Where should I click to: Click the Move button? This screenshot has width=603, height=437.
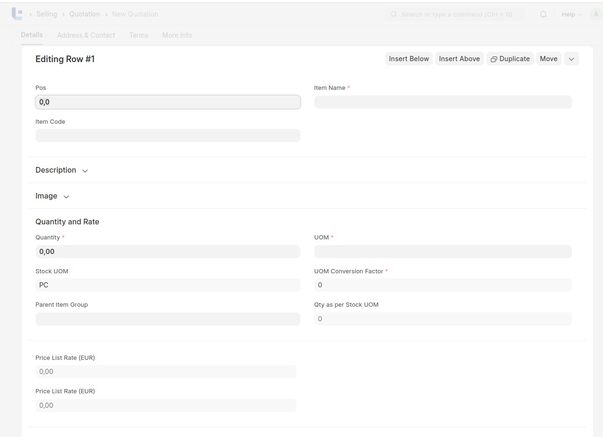point(548,59)
